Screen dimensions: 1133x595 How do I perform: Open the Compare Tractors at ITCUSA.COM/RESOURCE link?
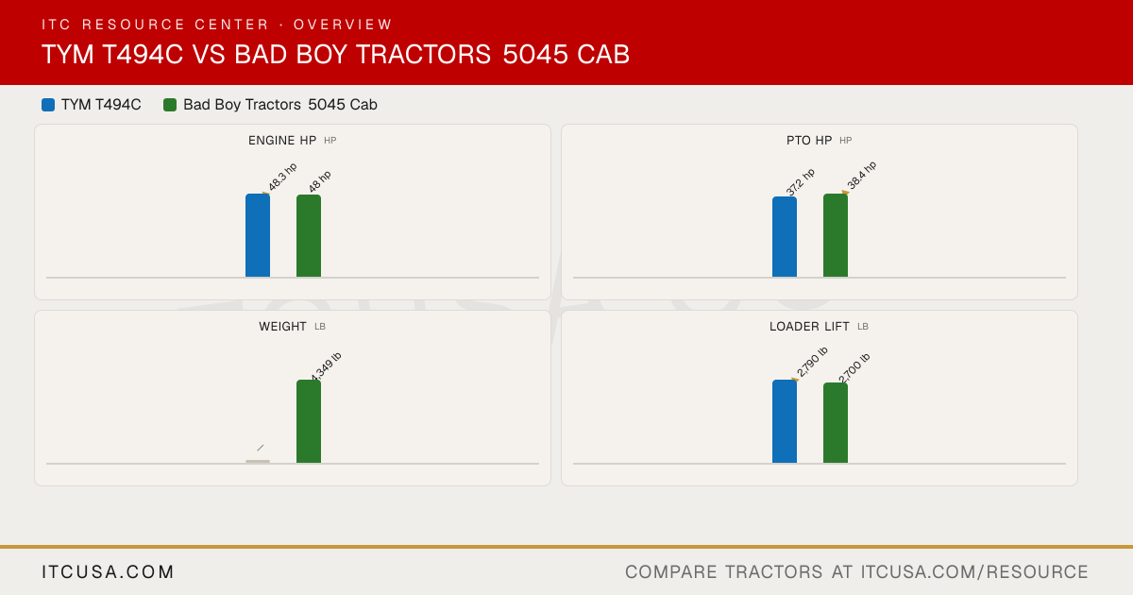point(856,572)
